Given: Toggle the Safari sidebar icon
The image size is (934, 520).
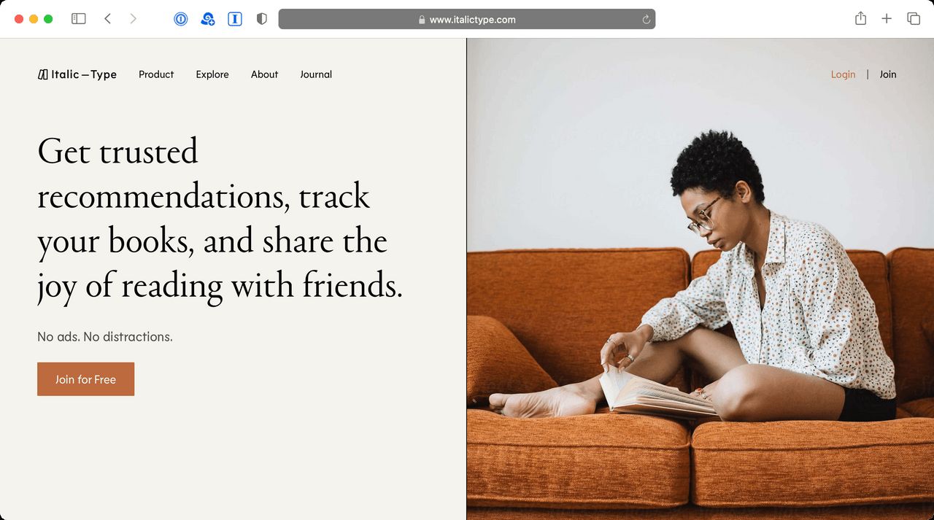Looking at the screenshot, I should click(79, 19).
